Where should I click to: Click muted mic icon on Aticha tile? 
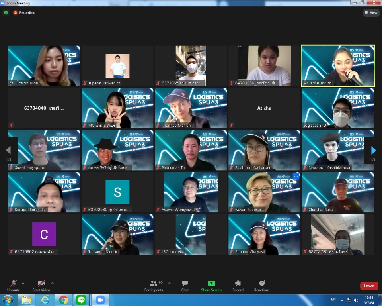click(x=232, y=125)
